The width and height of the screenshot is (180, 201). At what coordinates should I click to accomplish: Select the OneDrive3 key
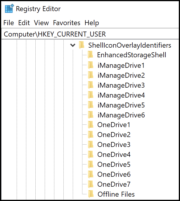pos(114,145)
